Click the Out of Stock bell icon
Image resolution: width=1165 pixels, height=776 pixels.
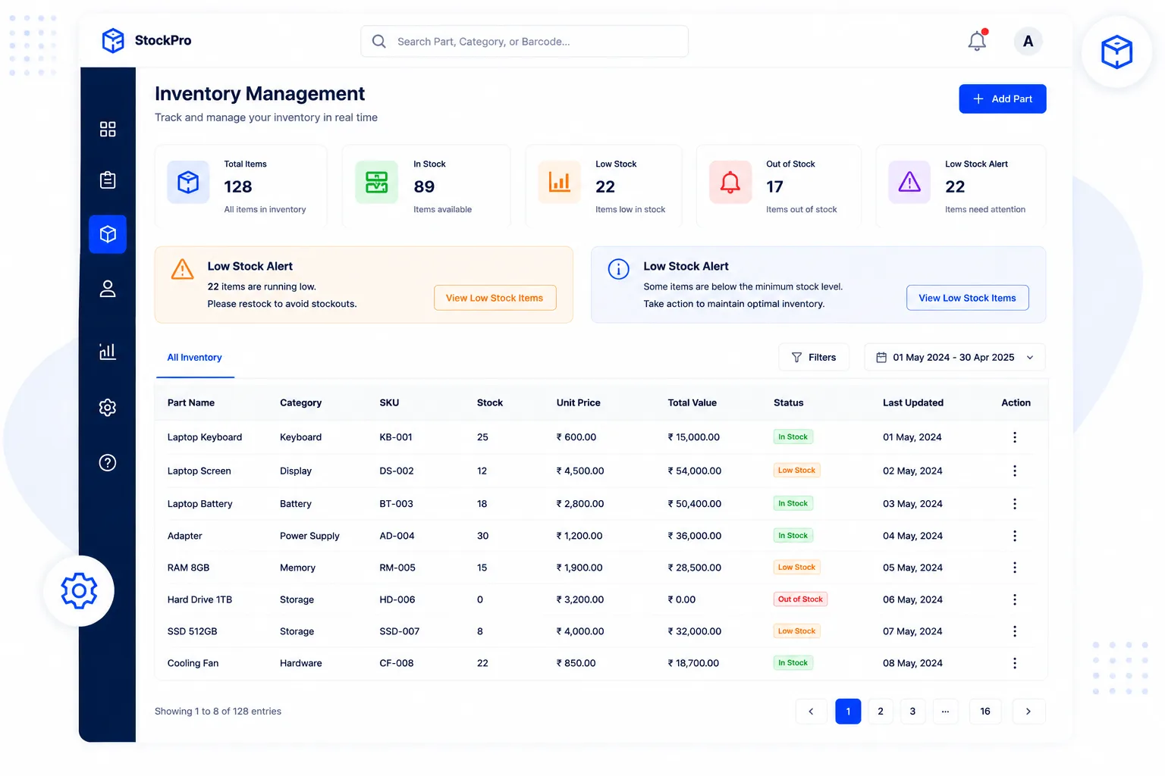click(730, 183)
